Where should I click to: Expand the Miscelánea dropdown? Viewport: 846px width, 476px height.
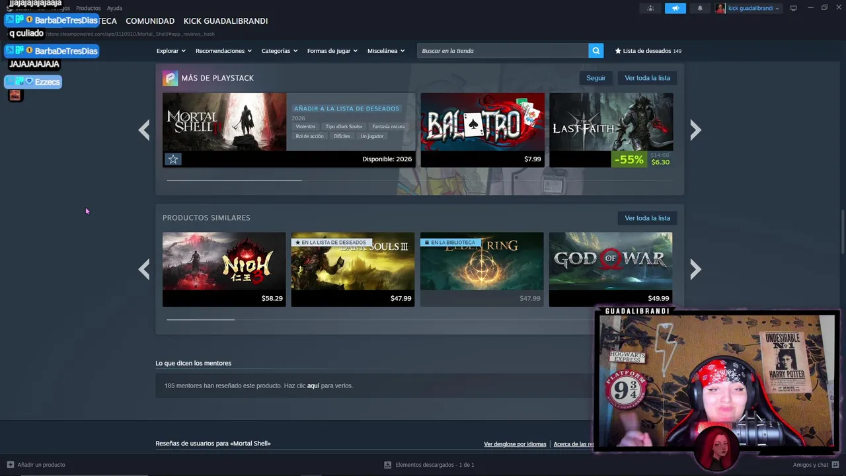(386, 51)
